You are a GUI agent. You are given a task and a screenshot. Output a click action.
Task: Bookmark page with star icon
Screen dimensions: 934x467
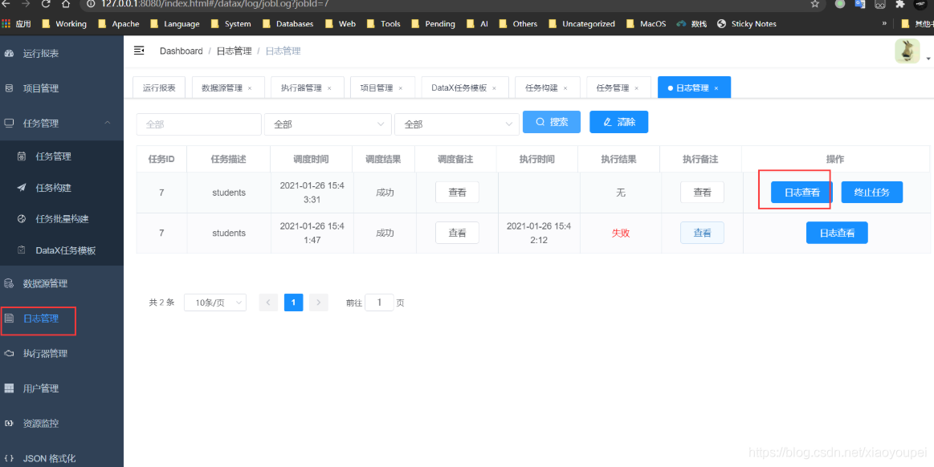click(x=815, y=3)
